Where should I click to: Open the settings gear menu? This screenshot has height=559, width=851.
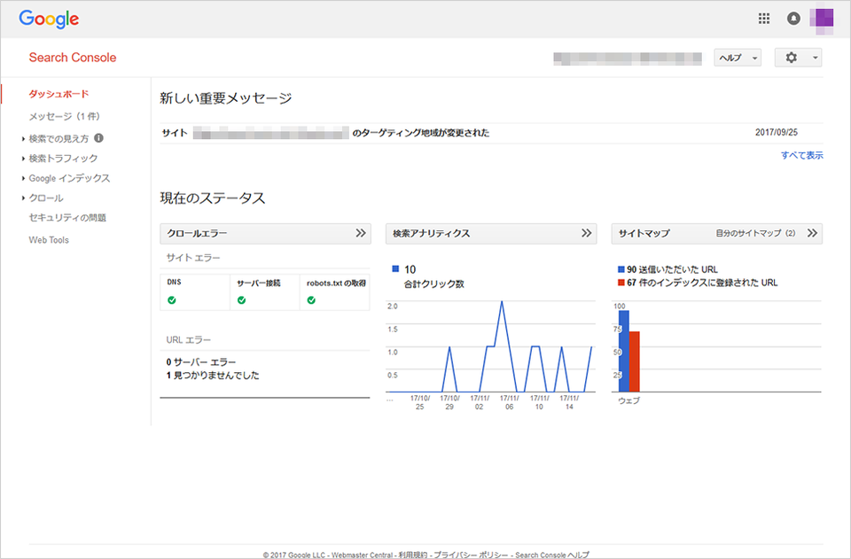[798, 58]
